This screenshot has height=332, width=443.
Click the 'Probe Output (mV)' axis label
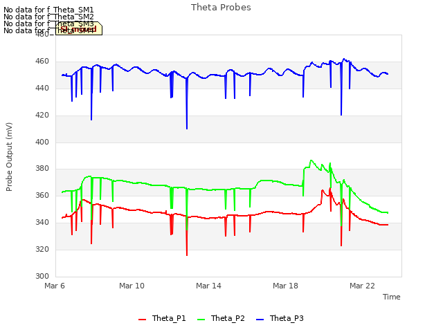pos(9,157)
